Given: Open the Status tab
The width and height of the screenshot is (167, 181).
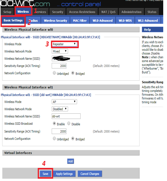Looking at the screenshot, I should (x=152, y=12).
